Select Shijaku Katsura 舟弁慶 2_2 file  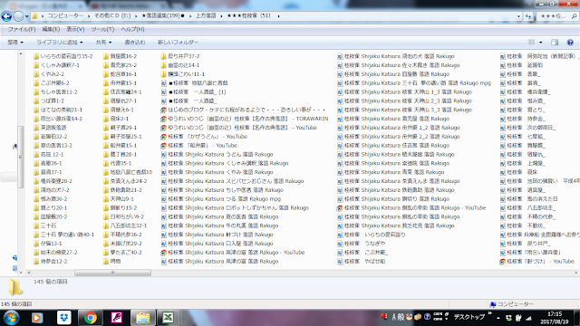coord(399,137)
